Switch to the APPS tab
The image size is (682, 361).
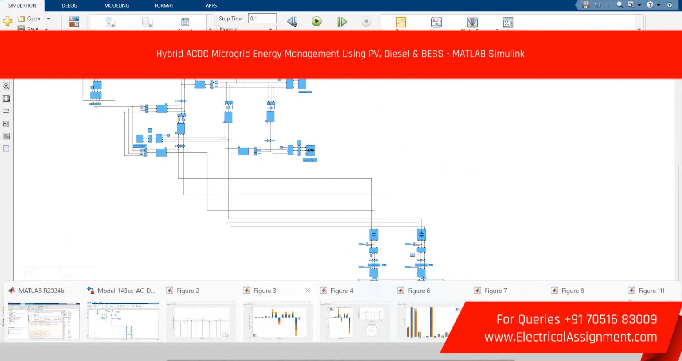pyautogui.click(x=211, y=5)
